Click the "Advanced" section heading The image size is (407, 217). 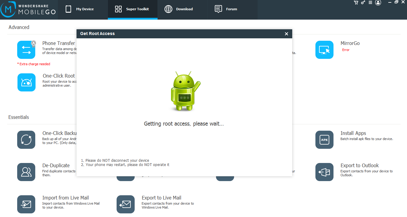pos(19,27)
